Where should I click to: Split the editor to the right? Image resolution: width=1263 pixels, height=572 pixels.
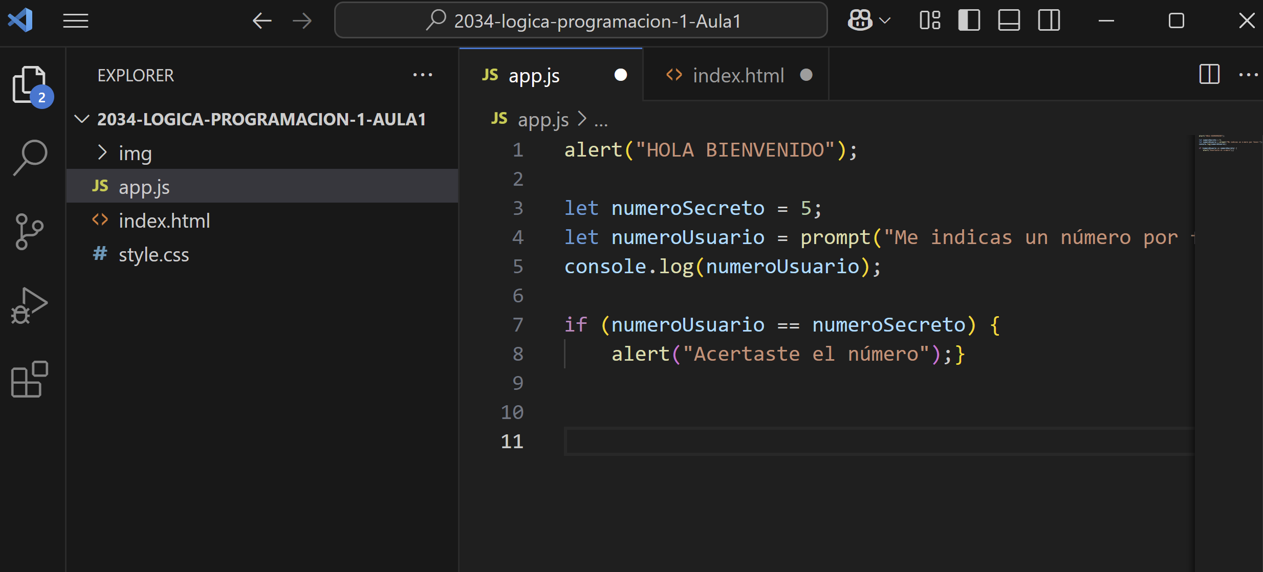pyautogui.click(x=1209, y=75)
